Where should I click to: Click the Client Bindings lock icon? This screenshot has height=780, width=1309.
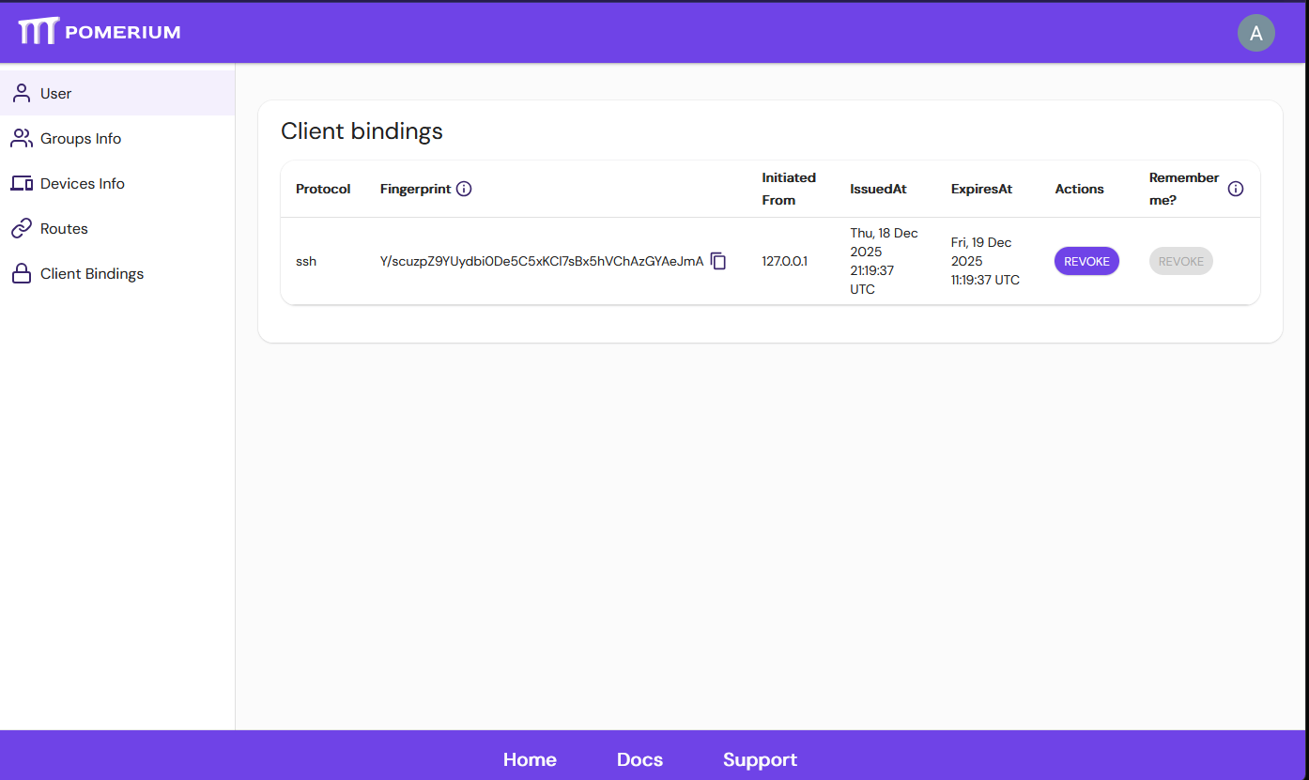[21, 274]
